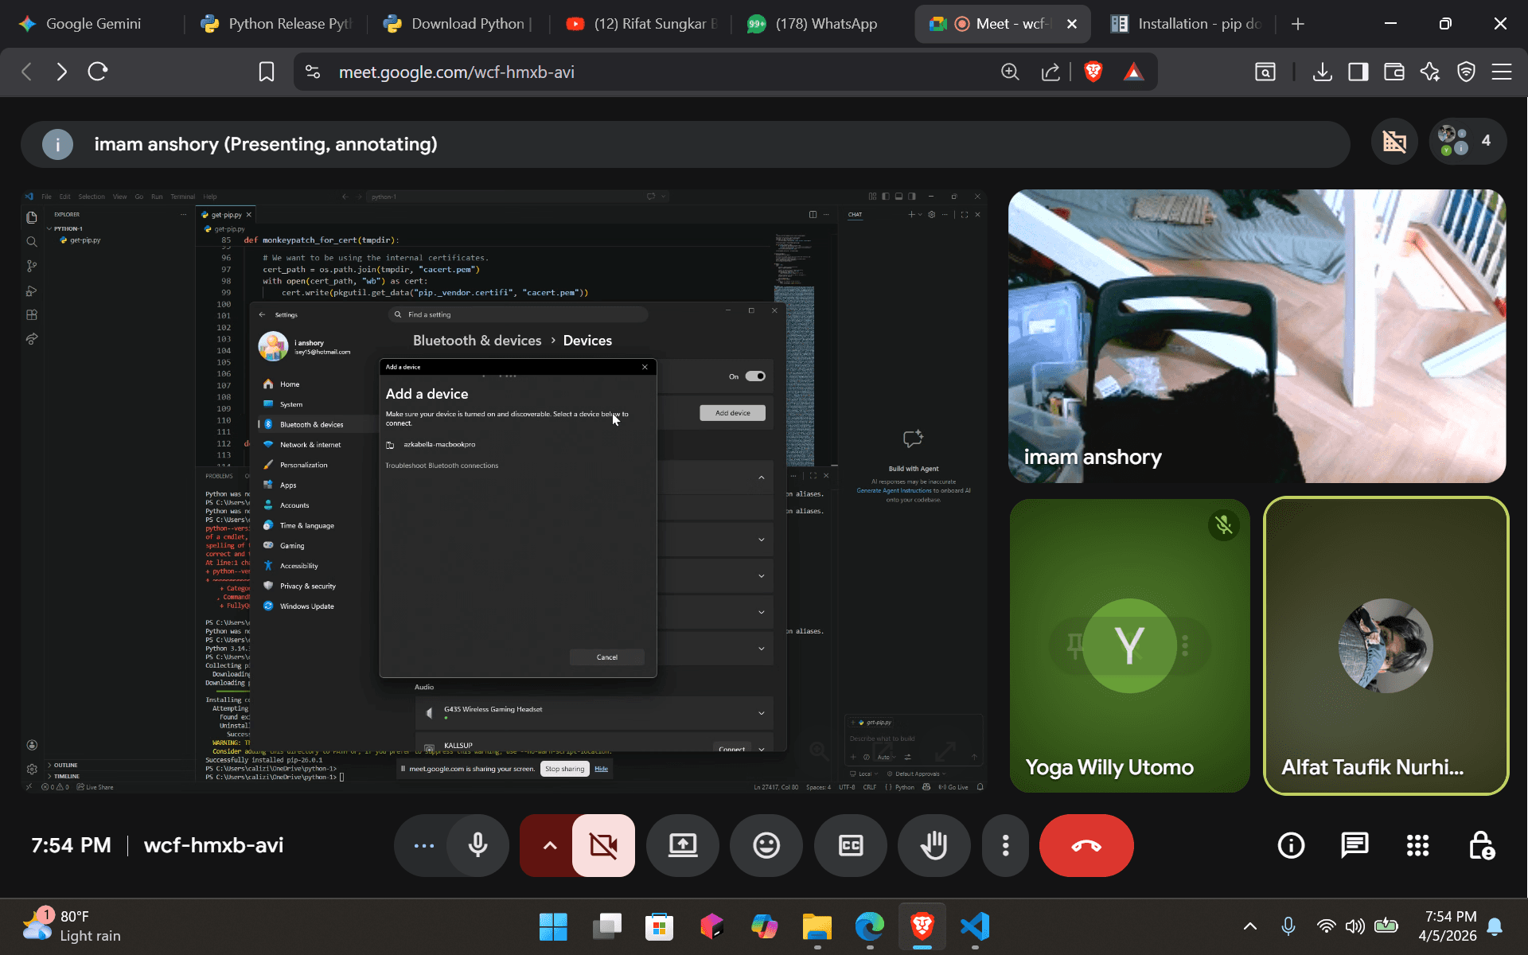This screenshot has width=1528, height=955.
Task: Open the Activities grid icon
Action: click(1417, 845)
